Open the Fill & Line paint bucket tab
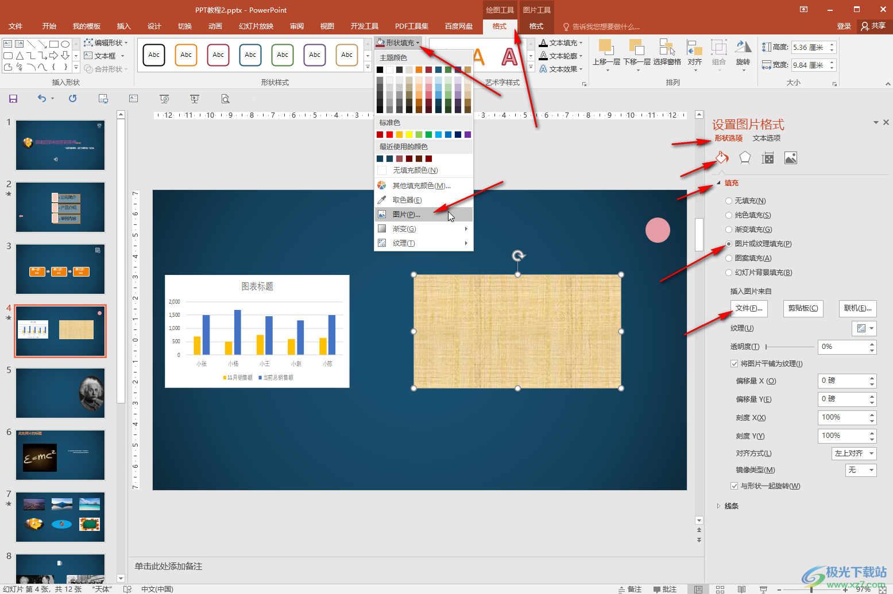The height and width of the screenshot is (594, 893). coord(722,158)
